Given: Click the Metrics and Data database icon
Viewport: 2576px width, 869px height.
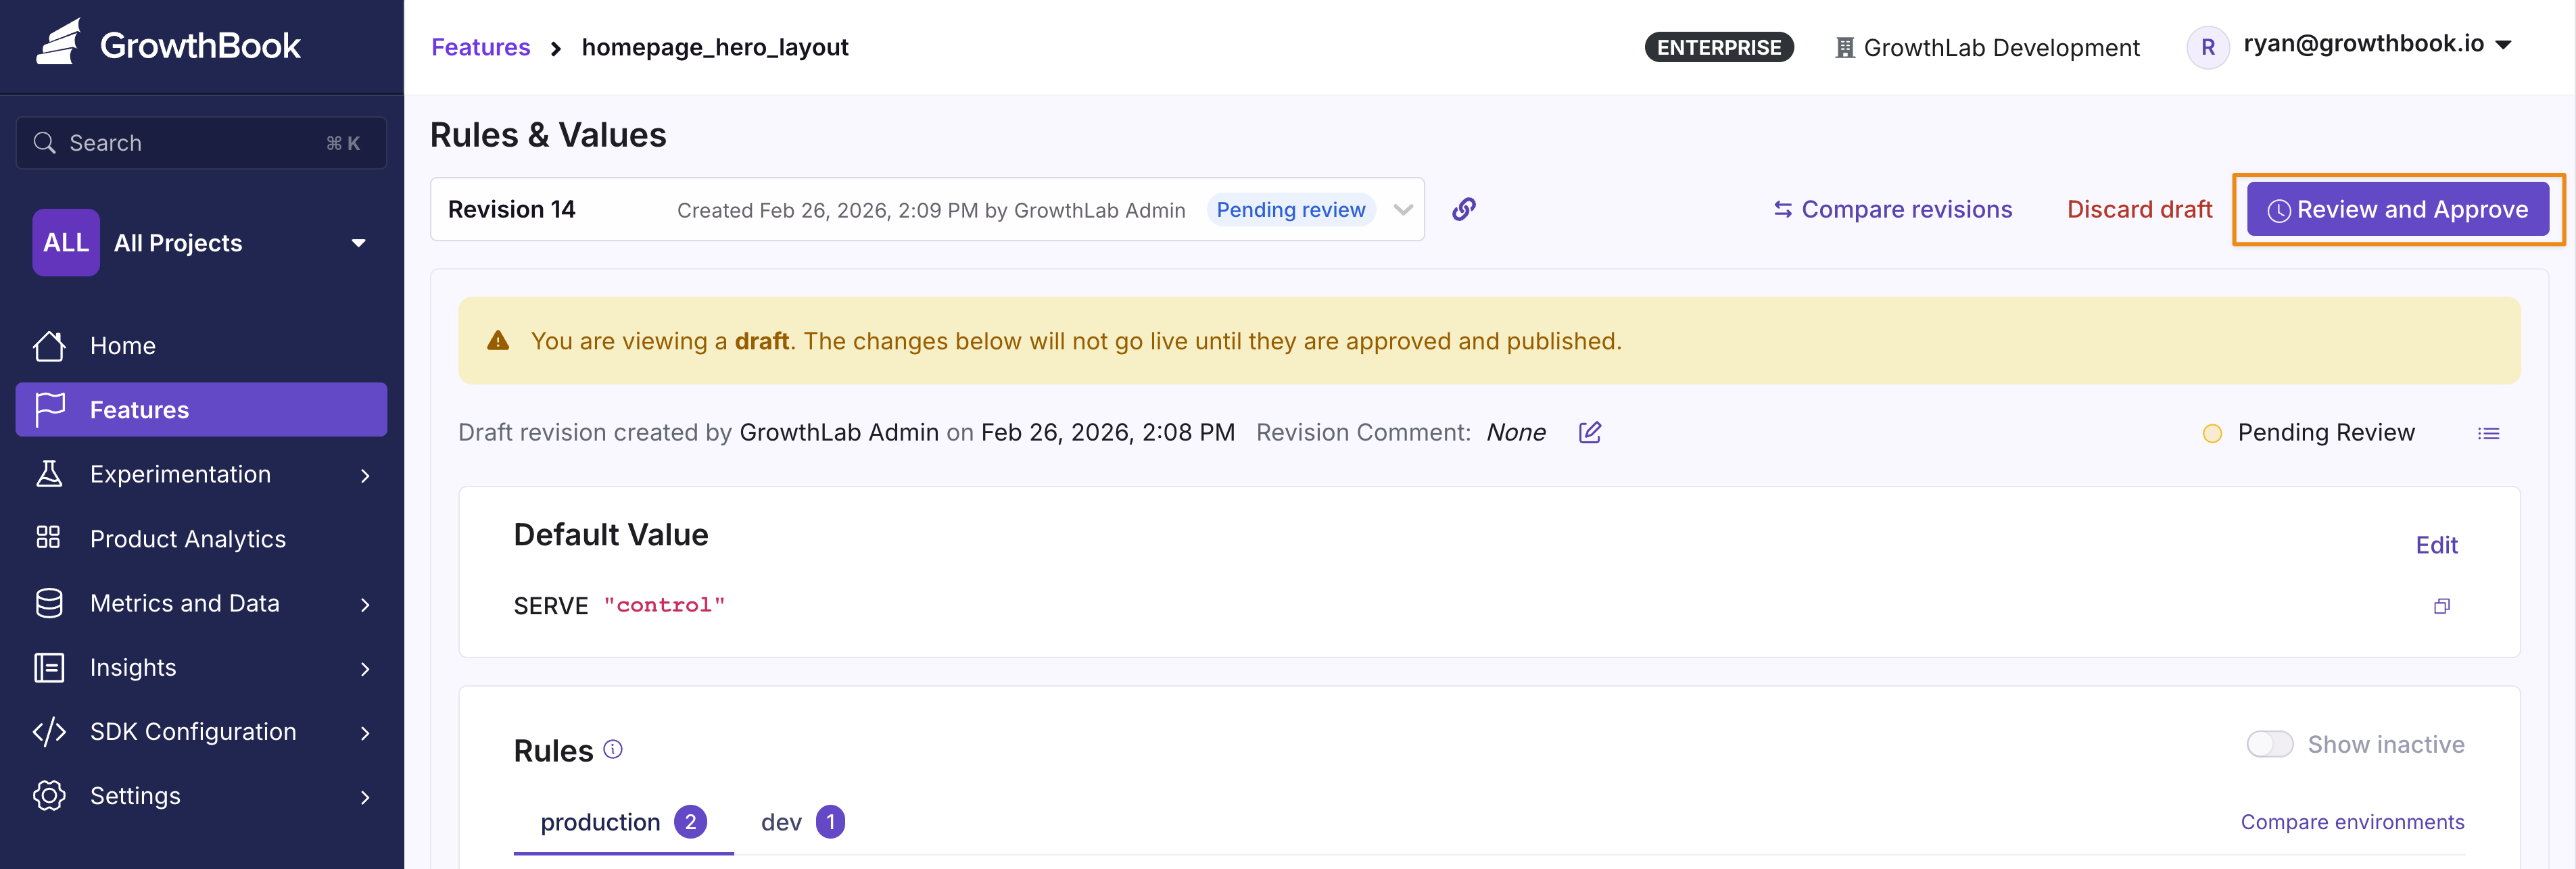Looking at the screenshot, I should click(49, 603).
